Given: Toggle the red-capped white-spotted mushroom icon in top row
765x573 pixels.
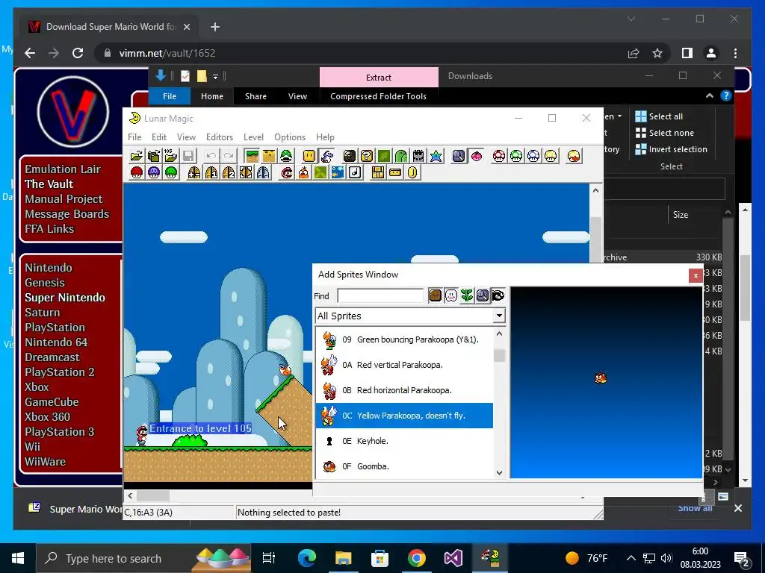Looking at the screenshot, I should pos(499,156).
